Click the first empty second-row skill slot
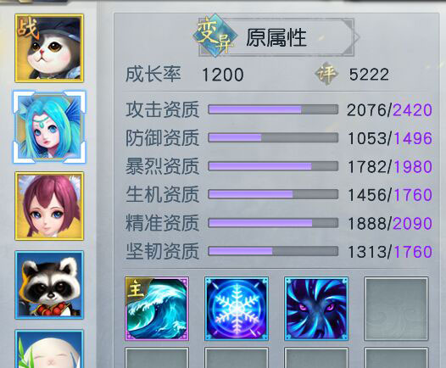The height and width of the screenshot is (368, 446). 157,358
